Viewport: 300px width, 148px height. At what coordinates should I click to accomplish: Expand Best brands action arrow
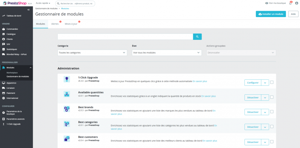click(x=265, y=112)
